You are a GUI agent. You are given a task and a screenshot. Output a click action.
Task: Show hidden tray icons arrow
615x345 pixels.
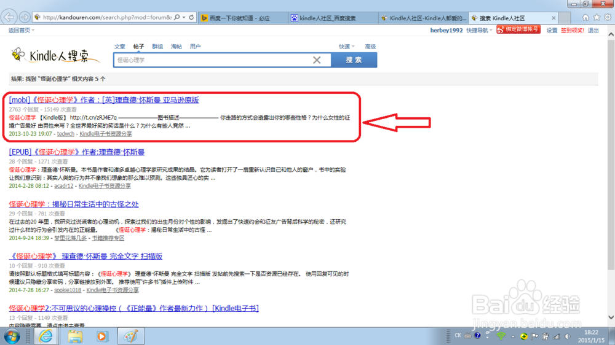pyautogui.click(x=513, y=336)
